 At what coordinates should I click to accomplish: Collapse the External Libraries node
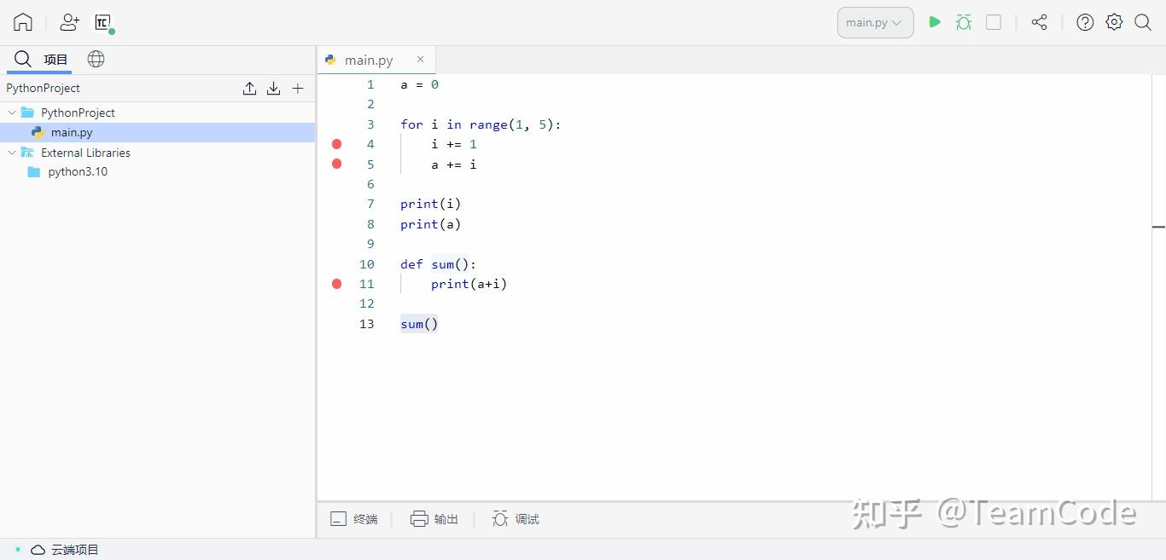pyautogui.click(x=11, y=153)
